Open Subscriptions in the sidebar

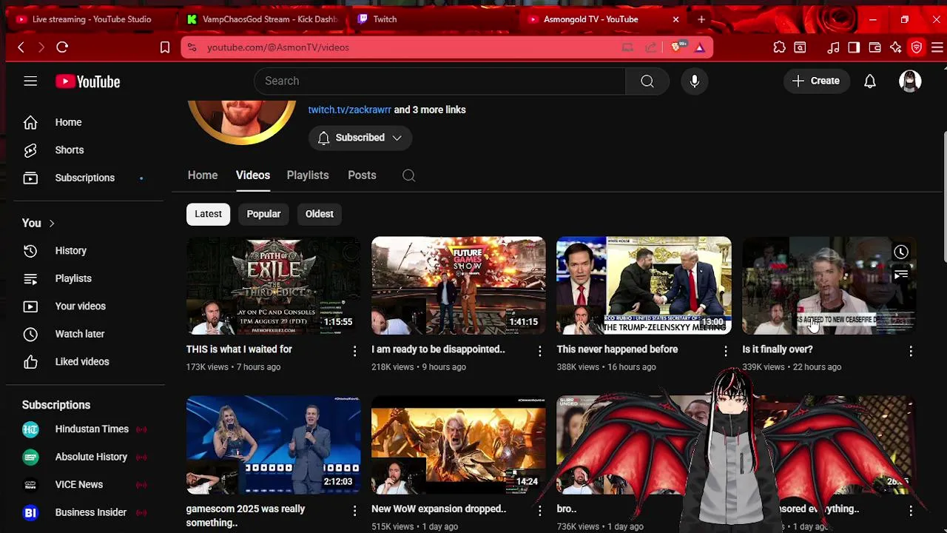pyautogui.click(x=85, y=178)
